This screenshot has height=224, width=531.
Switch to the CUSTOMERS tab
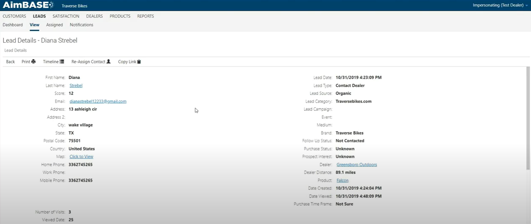click(14, 16)
